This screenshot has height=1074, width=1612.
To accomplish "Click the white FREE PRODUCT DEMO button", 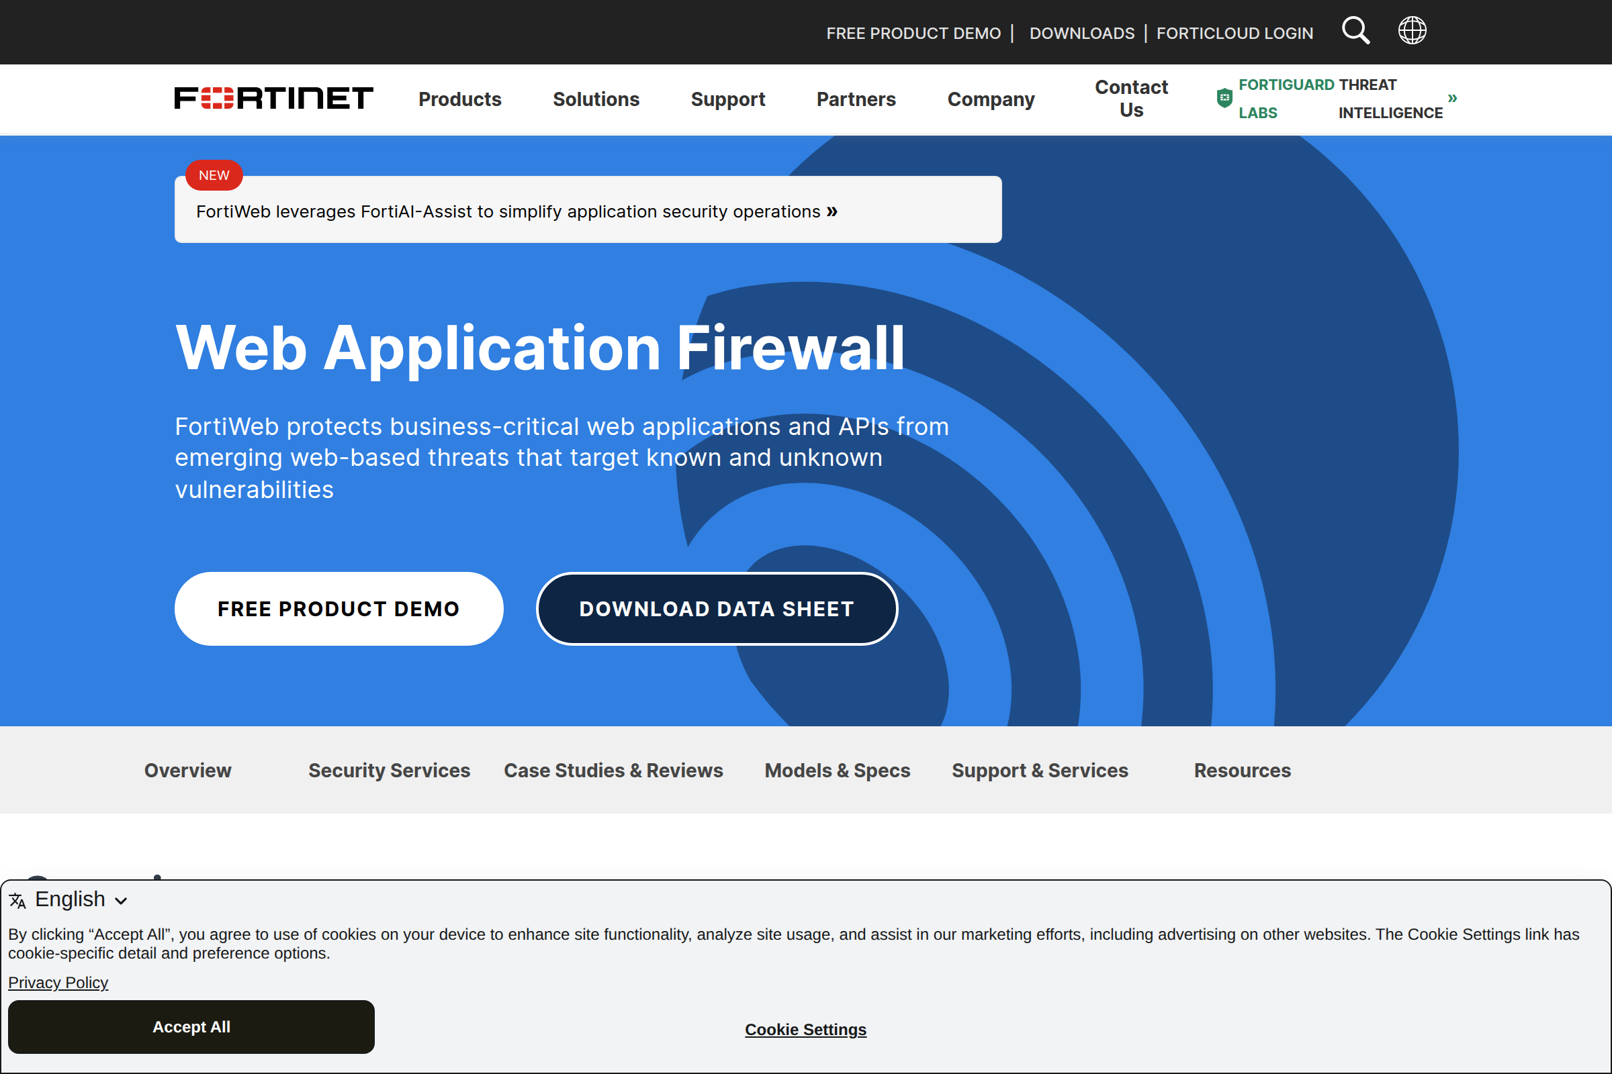I will pos(339,609).
